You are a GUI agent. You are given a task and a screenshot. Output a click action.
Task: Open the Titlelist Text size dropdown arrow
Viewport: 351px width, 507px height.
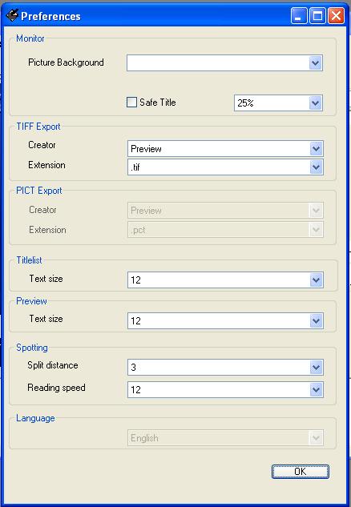point(316,280)
